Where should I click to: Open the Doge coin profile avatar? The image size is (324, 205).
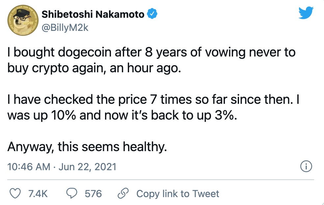[x=23, y=20]
